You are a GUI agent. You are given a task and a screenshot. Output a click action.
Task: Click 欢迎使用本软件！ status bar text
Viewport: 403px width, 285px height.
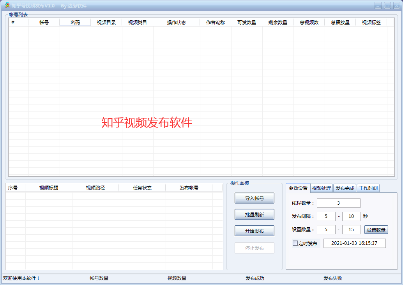click(x=21, y=278)
